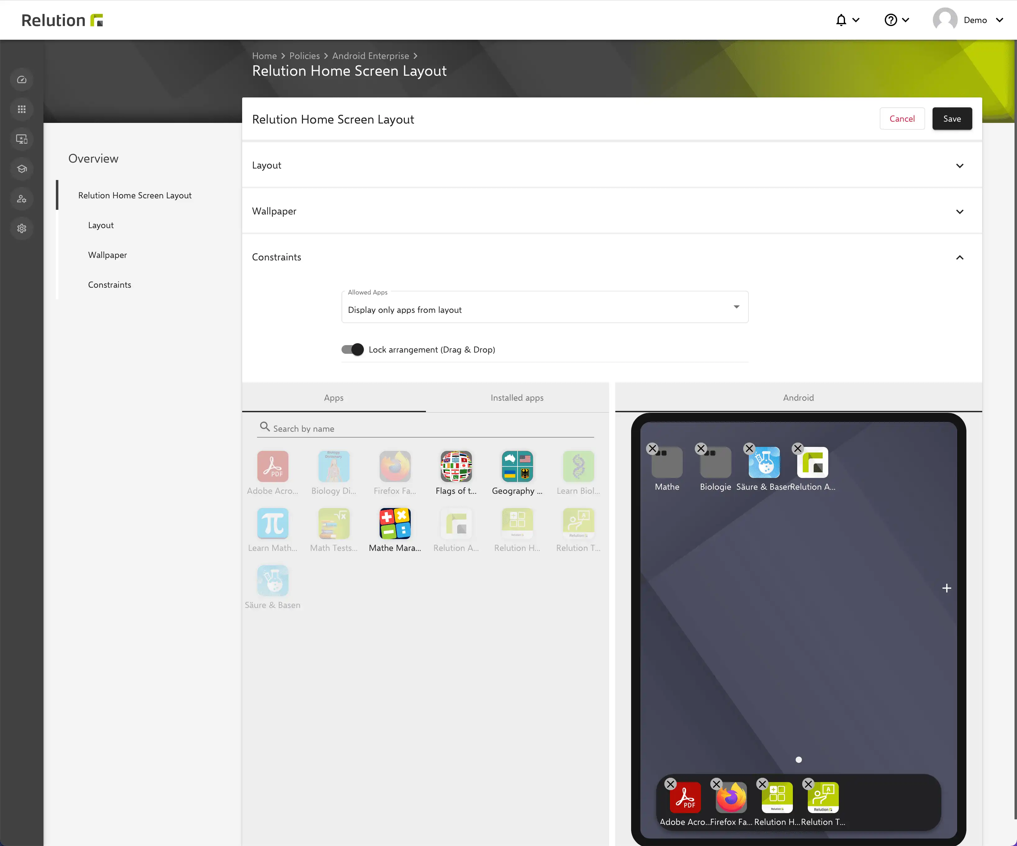Go to Wallpaper in Overview navigation

(x=107, y=255)
